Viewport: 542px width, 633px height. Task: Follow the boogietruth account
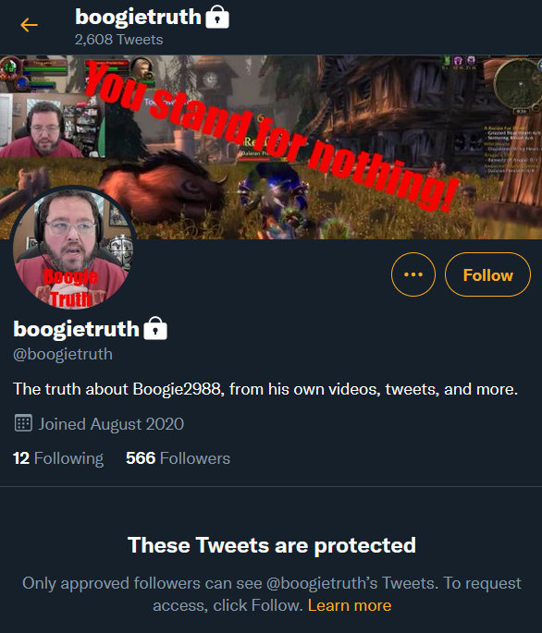[487, 274]
